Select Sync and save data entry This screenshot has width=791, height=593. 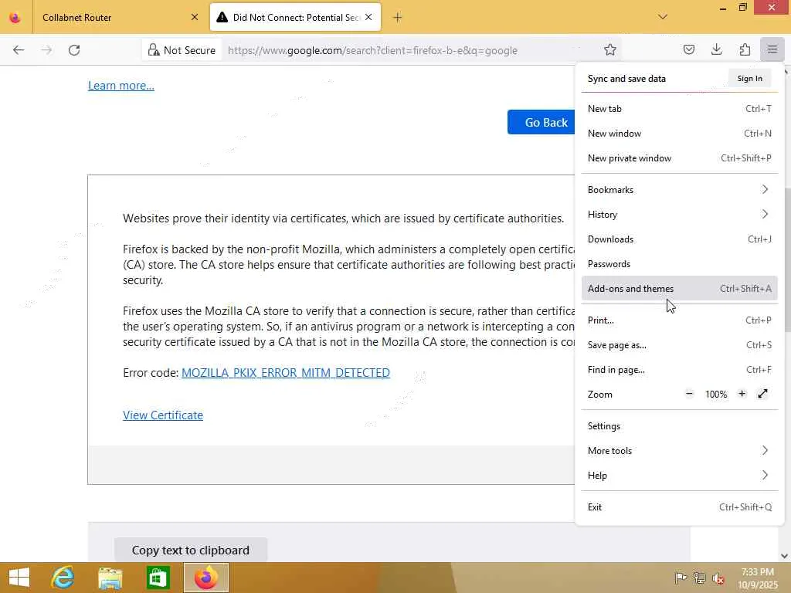pos(626,79)
